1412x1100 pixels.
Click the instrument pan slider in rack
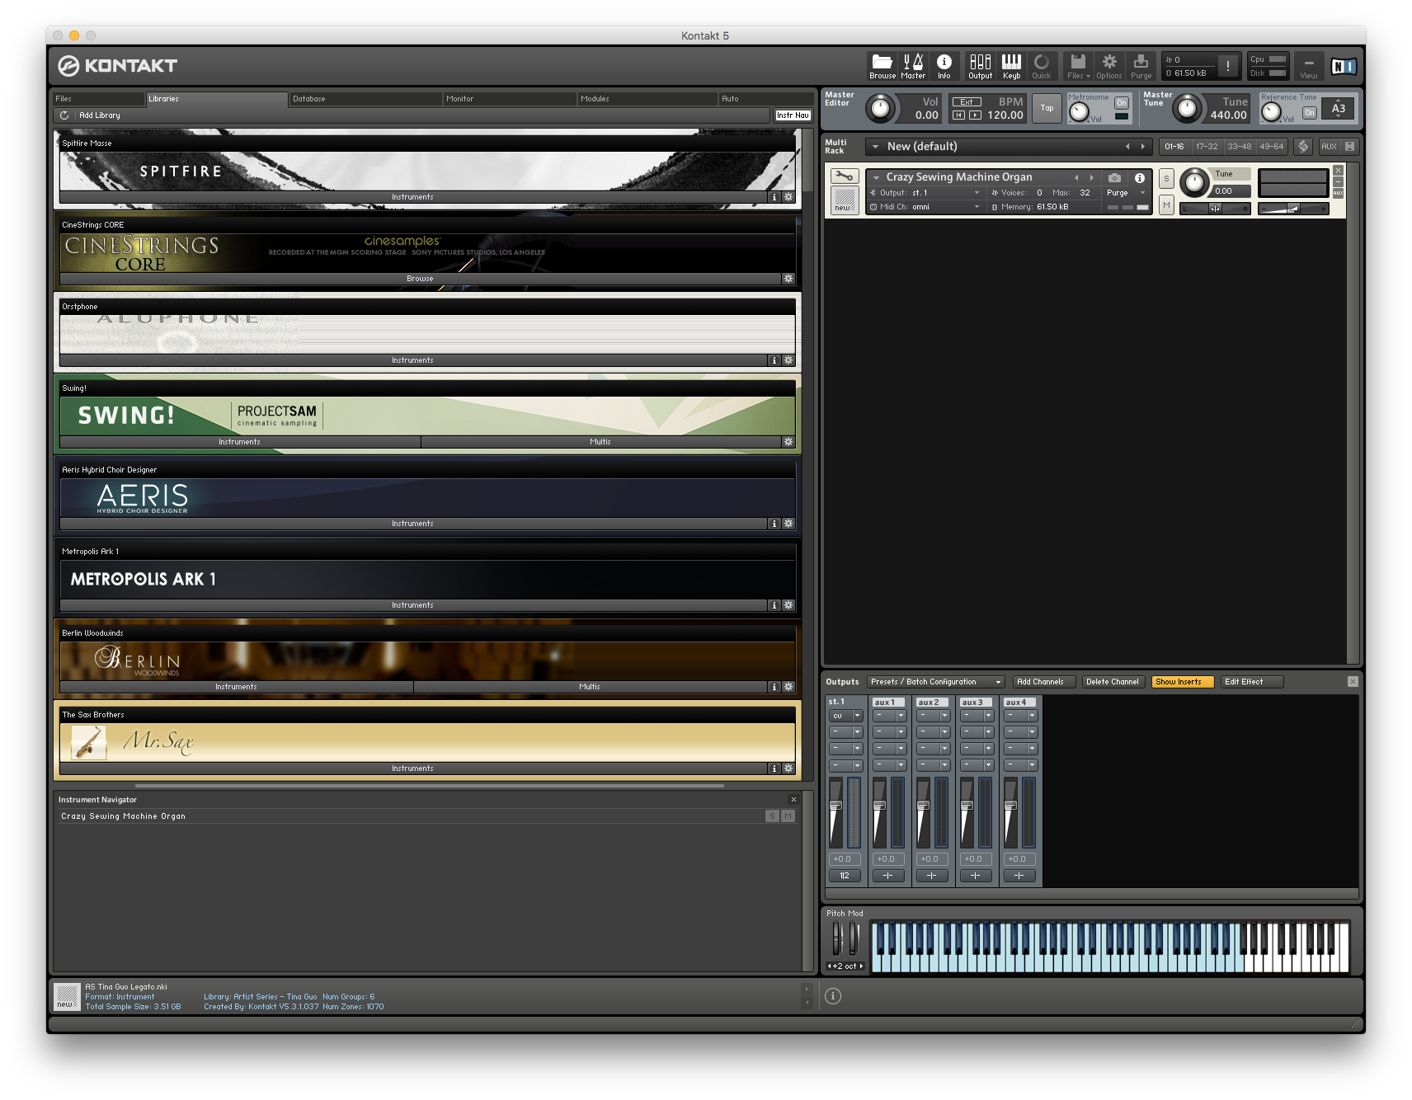[x=1215, y=209]
